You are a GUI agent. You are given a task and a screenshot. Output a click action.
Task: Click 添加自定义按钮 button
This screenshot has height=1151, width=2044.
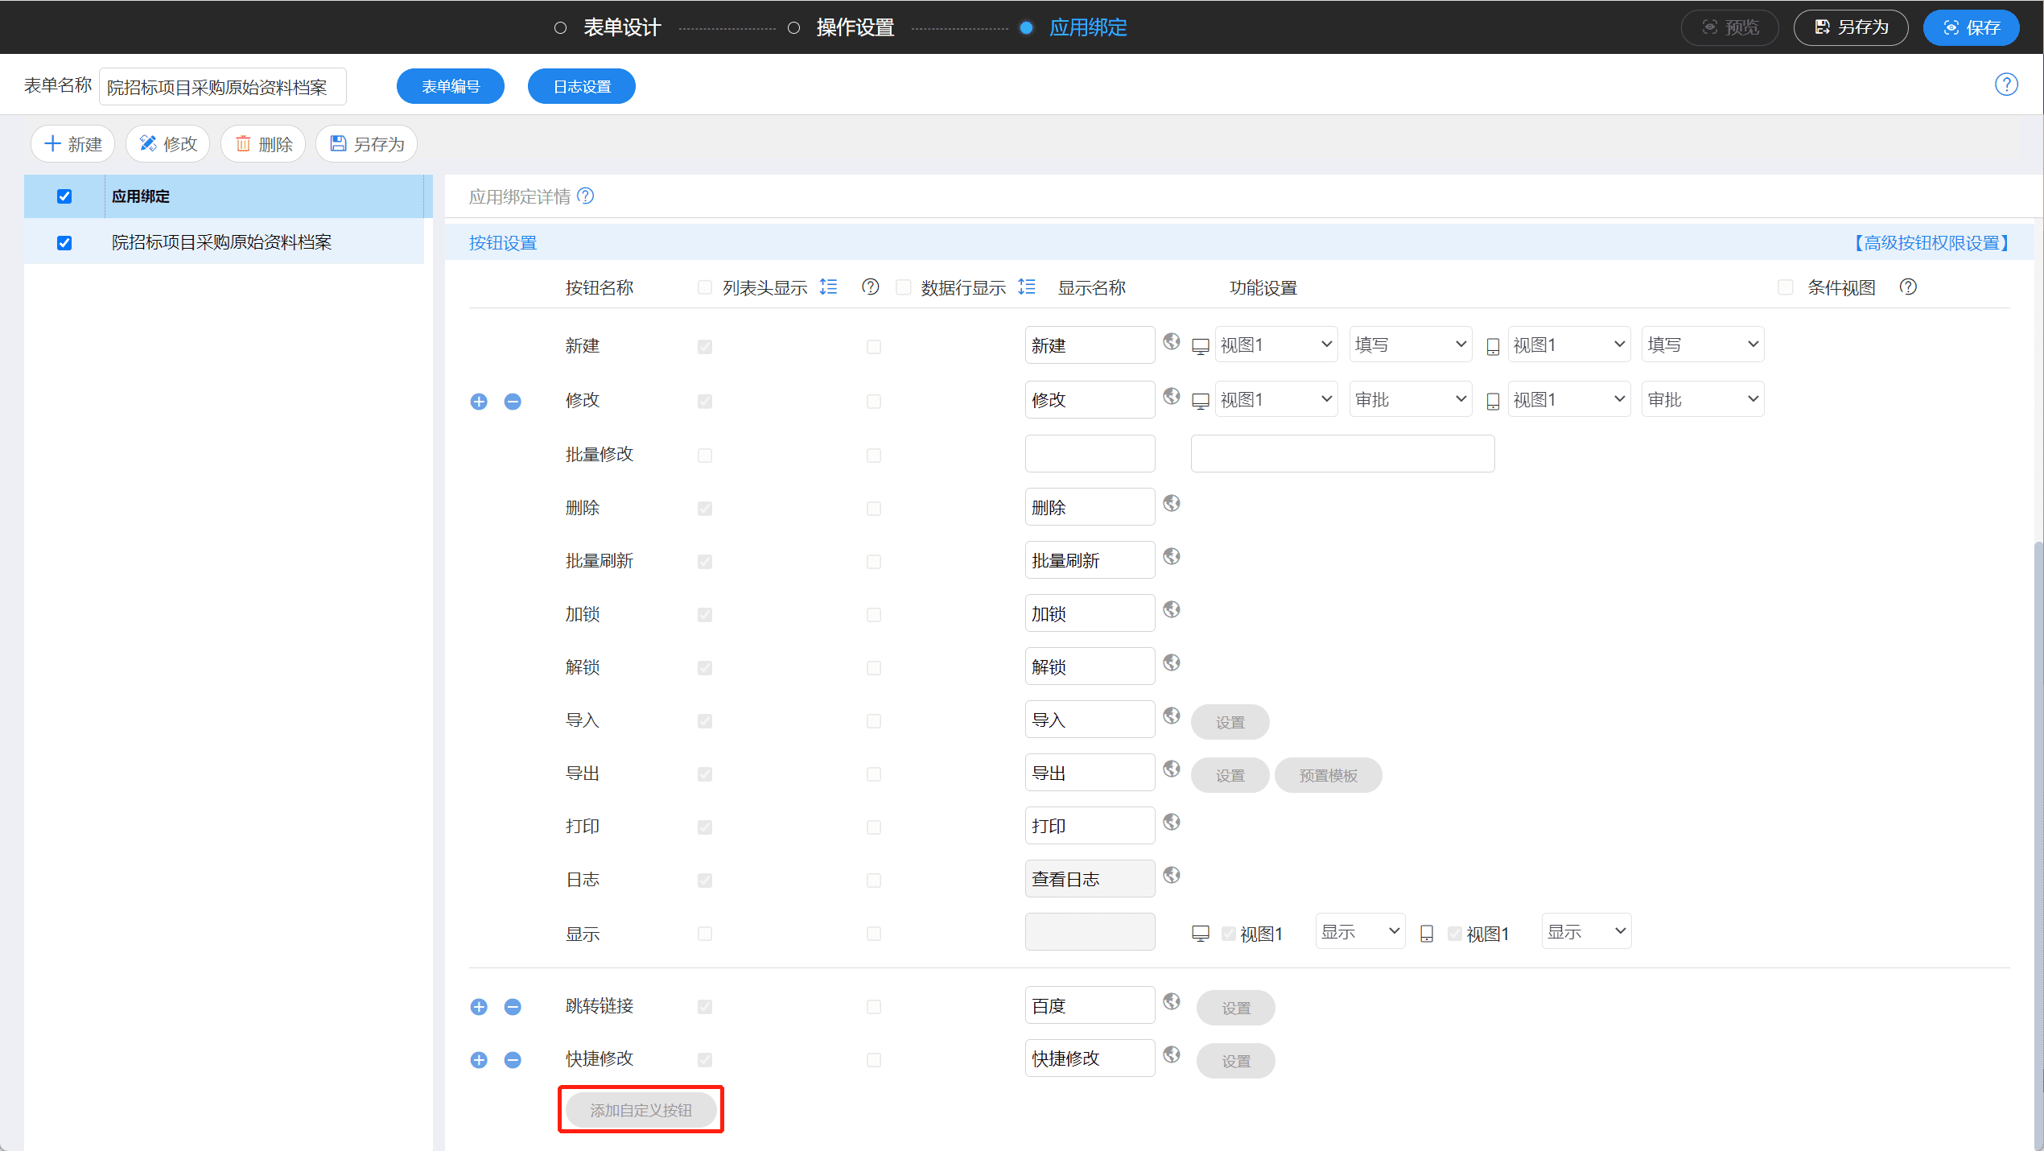pyautogui.click(x=641, y=1110)
